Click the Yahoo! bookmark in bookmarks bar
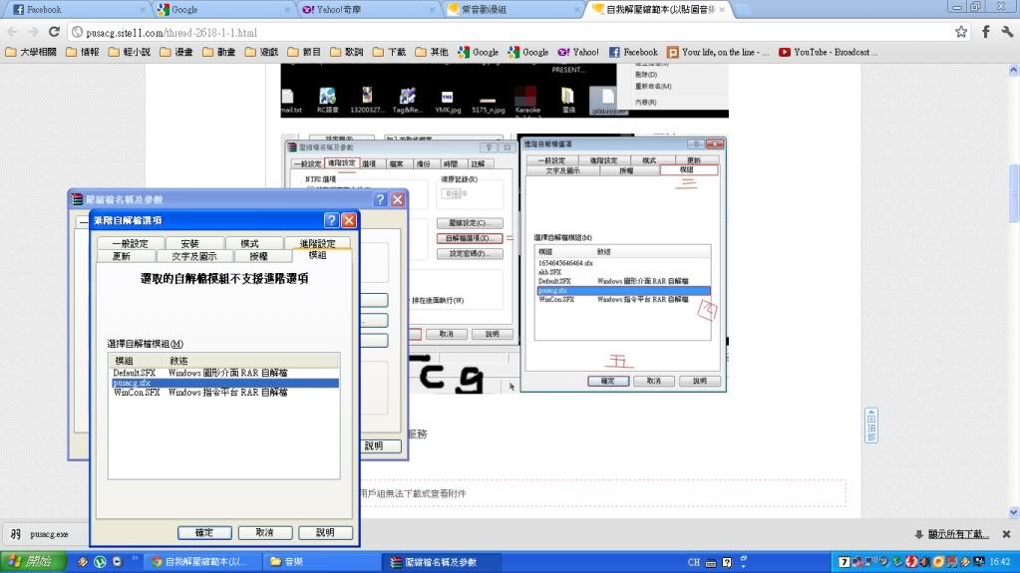 [578, 52]
